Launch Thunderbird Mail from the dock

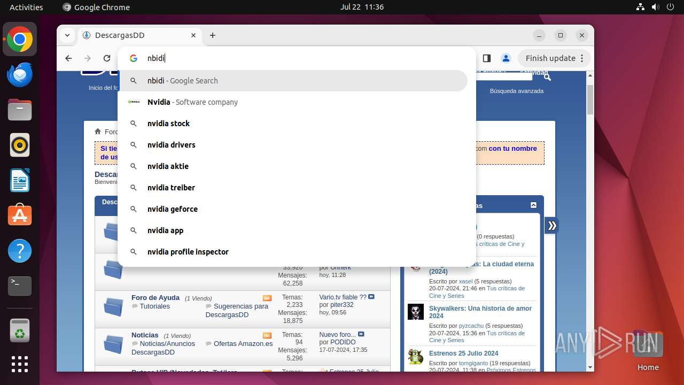pos(20,75)
